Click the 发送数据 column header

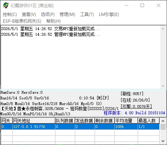tap(85, 121)
